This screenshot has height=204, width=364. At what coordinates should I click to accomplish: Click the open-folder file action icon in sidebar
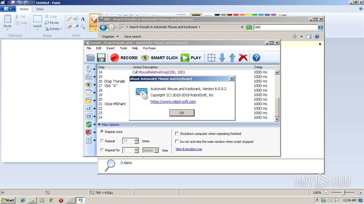point(89,101)
